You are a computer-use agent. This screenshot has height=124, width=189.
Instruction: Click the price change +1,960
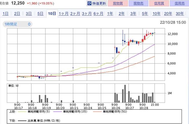point(32,3)
